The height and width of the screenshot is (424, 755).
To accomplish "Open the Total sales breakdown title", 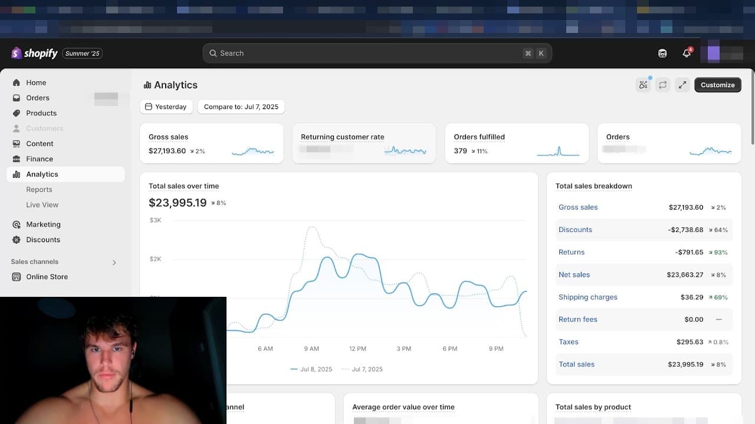I will (593, 186).
